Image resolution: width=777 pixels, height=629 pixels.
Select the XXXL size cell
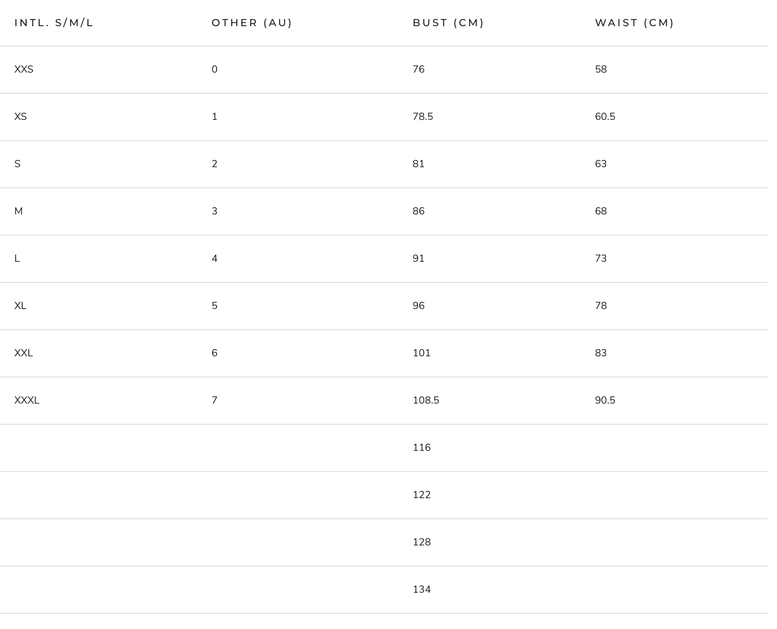[27, 400]
